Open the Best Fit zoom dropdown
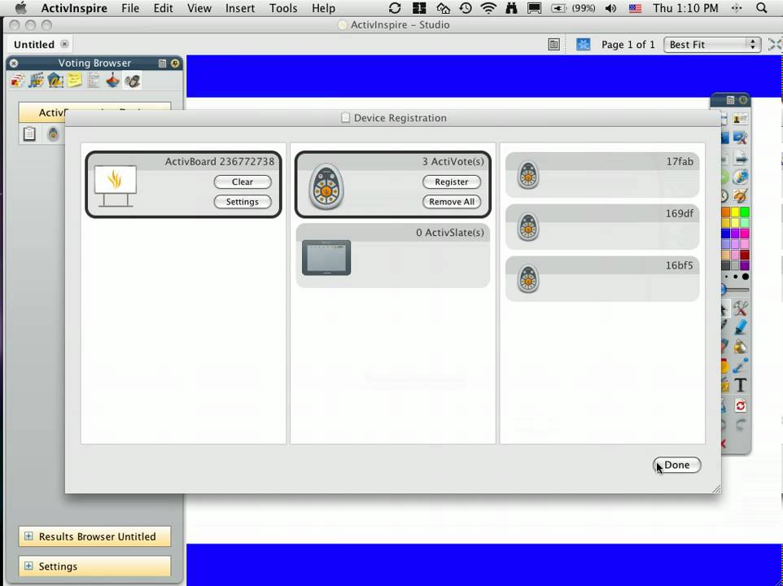Viewport: 783px width, 586px height. [712, 45]
